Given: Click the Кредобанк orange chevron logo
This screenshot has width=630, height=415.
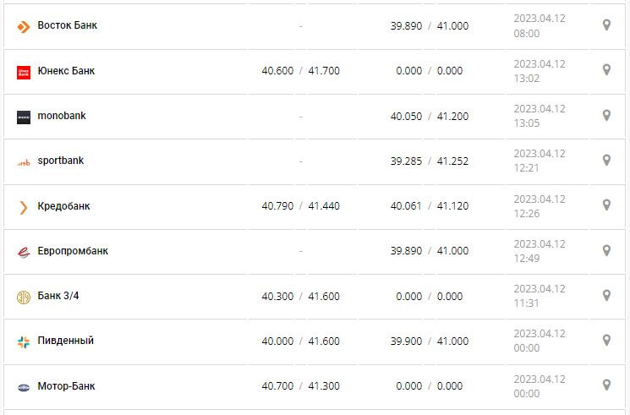Looking at the screenshot, I should coord(24,207).
